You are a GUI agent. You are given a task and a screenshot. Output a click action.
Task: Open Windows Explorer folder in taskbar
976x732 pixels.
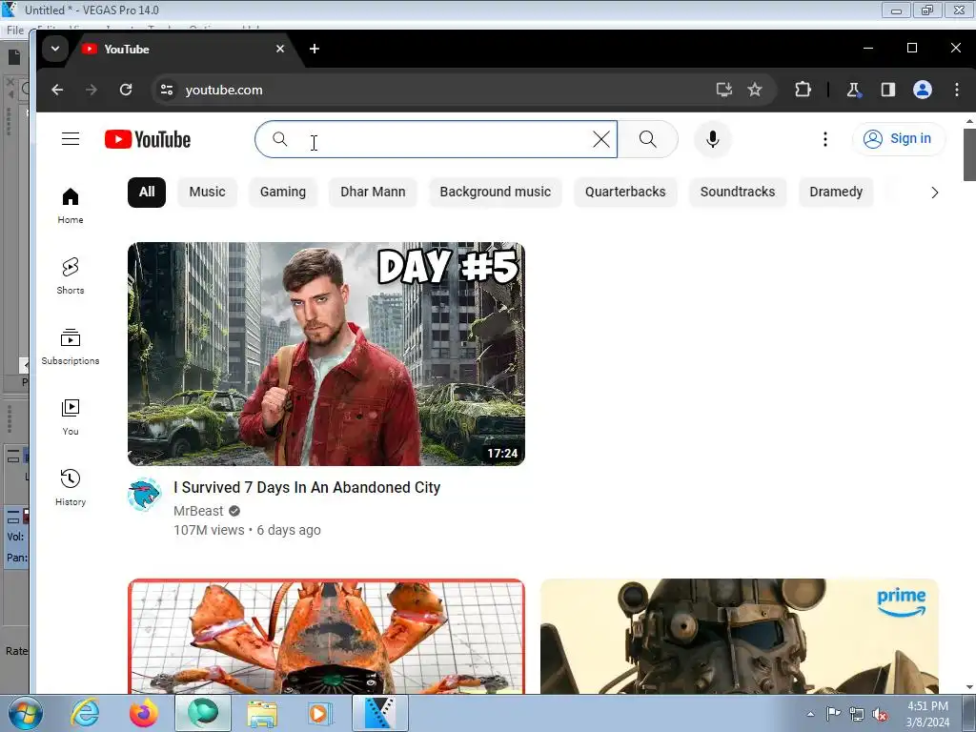coord(262,713)
